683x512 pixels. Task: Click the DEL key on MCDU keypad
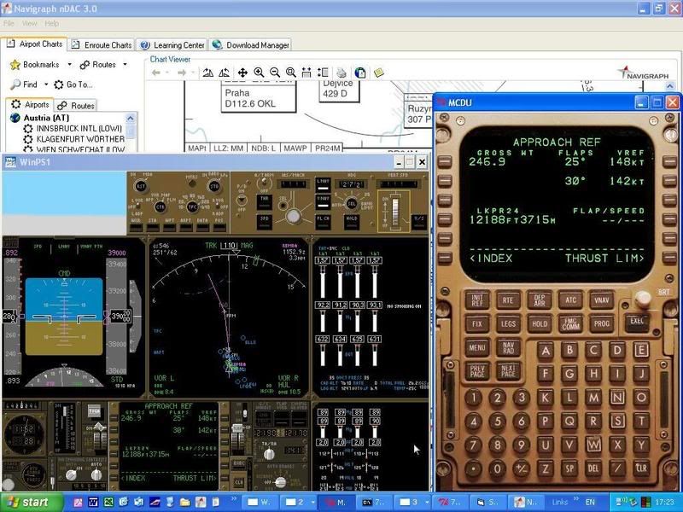point(593,468)
